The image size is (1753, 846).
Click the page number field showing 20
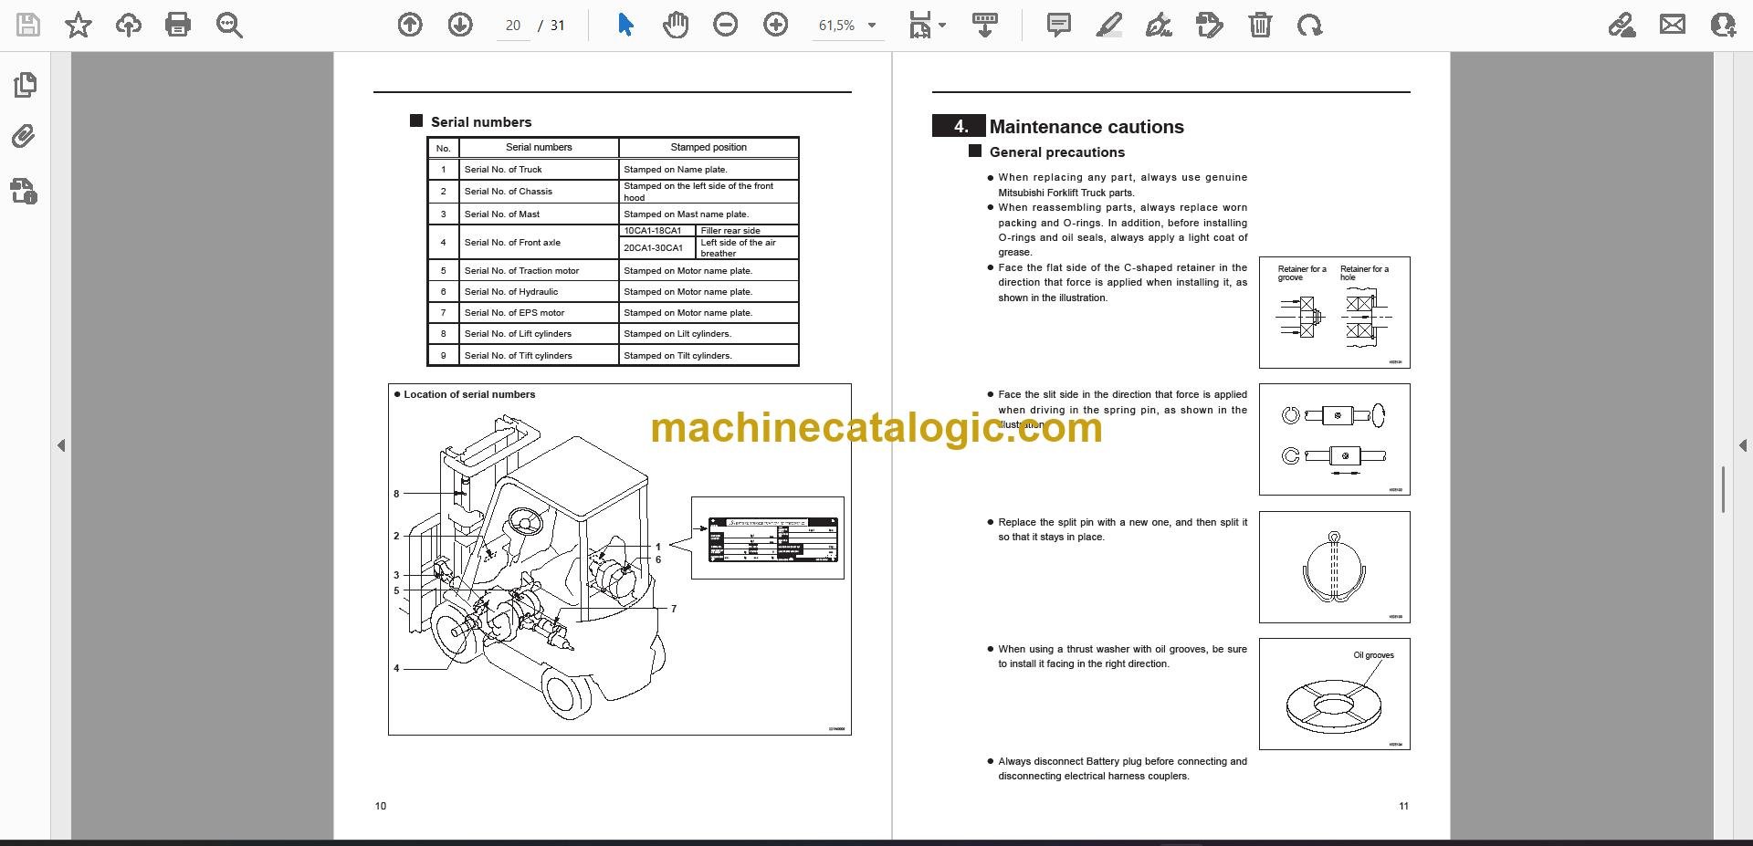[x=513, y=26]
